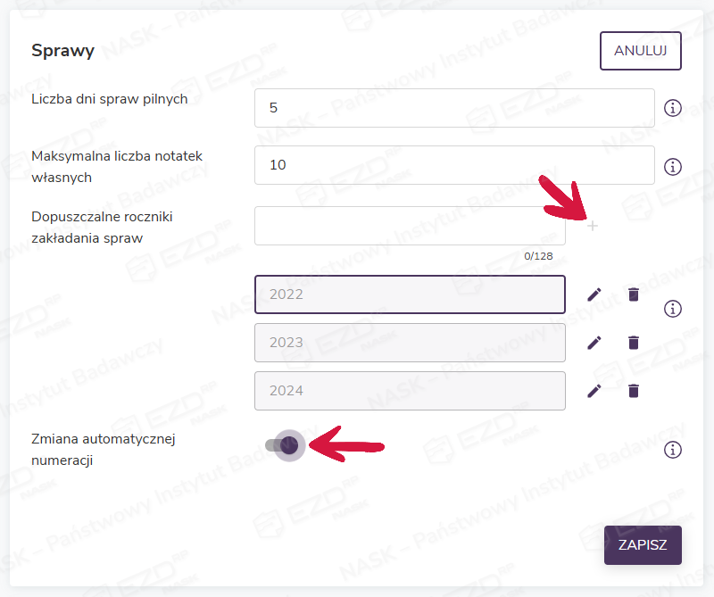
Task: Save settings with ZAPISZ button
Action: [x=643, y=545]
